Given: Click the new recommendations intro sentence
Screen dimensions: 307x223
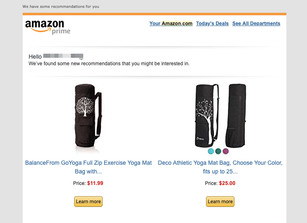Looking at the screenshot, I should click(109, 64).
